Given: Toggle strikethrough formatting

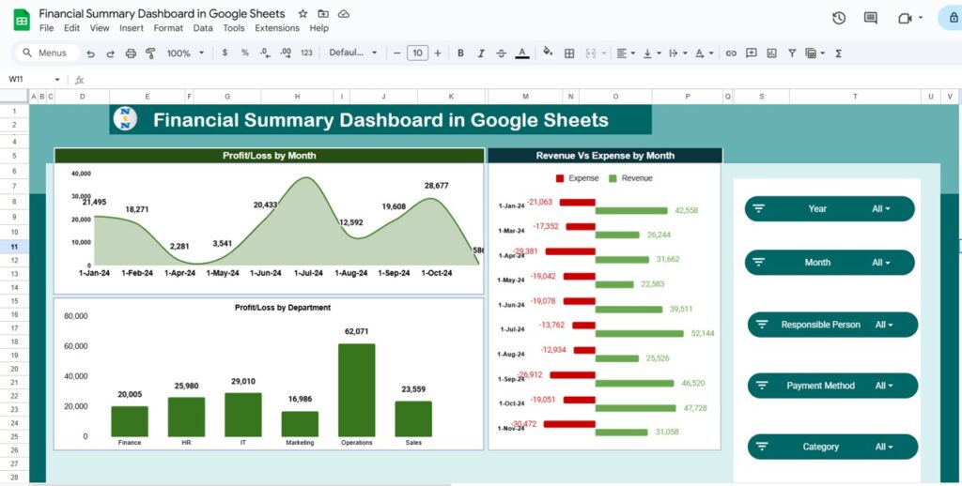Looking at the screenshot, I should pyautogui.click(x=502, y=53).
